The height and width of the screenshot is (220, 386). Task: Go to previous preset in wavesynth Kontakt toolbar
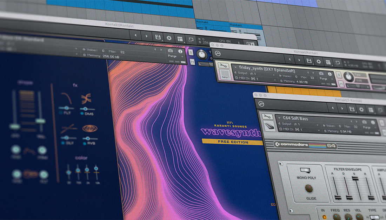135,35
